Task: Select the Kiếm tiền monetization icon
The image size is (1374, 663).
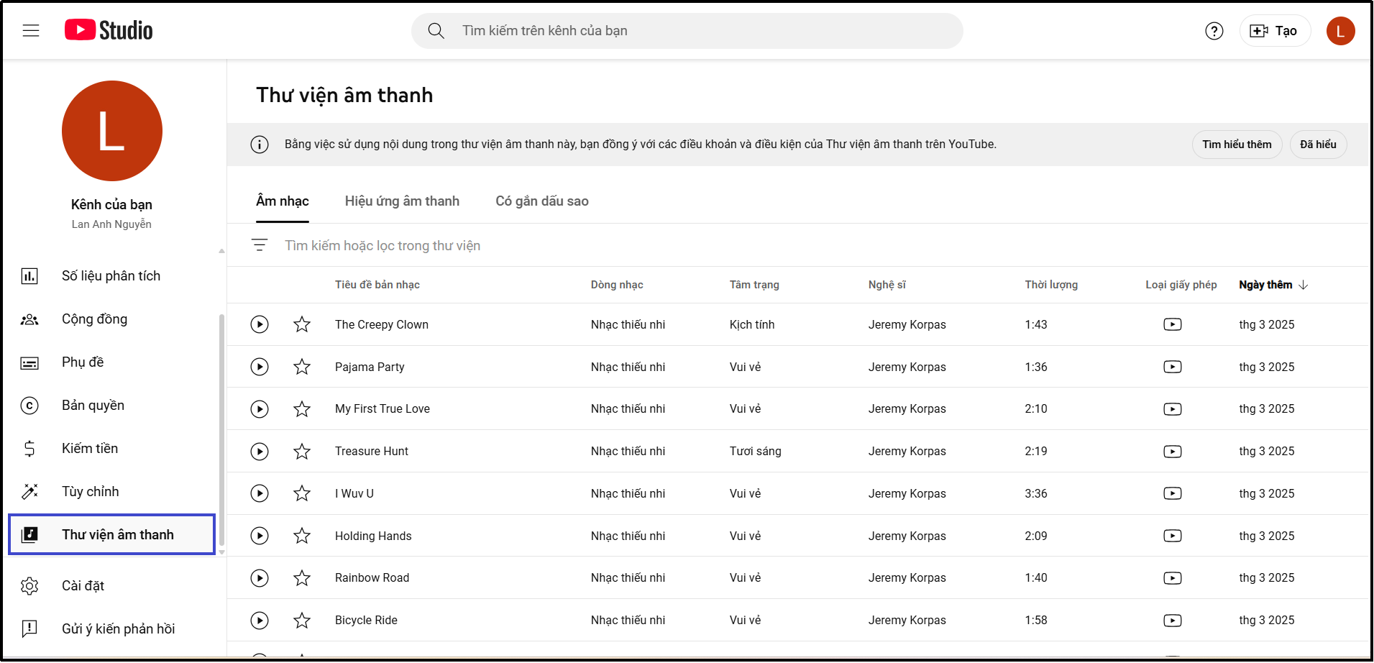Action: (29, 448)
